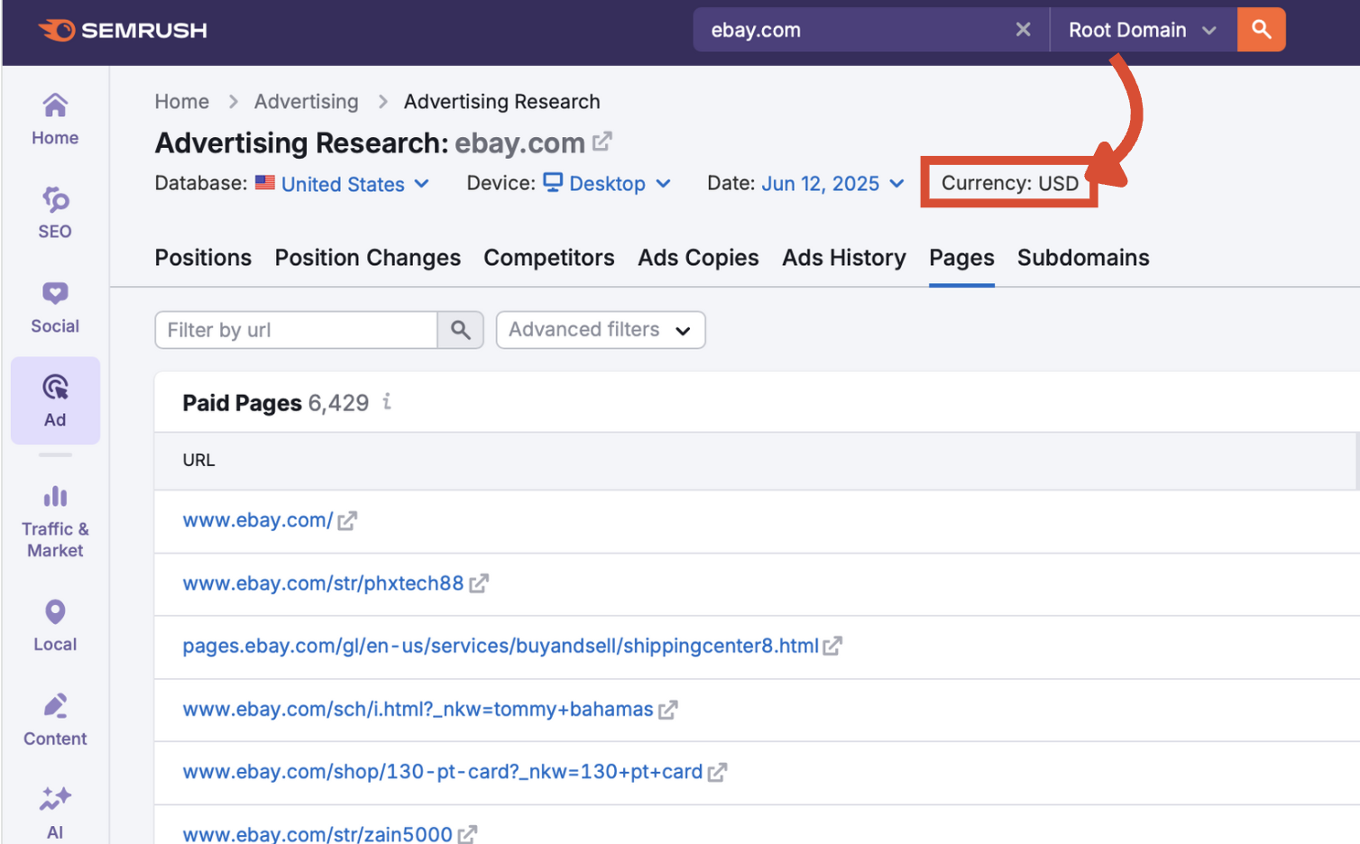Click into the Filter by url field
1360x844 pixels.
pyautogui.click(x=296, y=330)
